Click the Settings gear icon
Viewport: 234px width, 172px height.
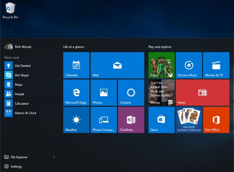tap(6, 166)
